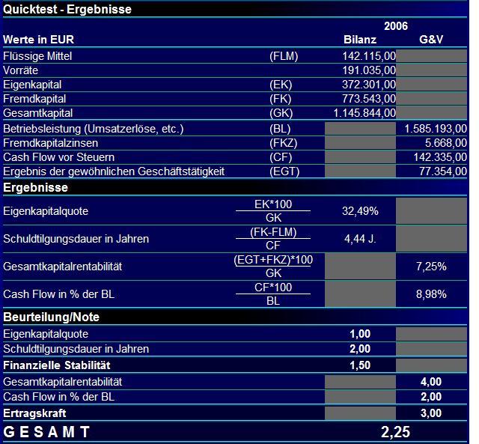Click Eigenkapitalquote label in Beurteilung section
The height and width of the screenshot is (444, 479).
[46, 334]
